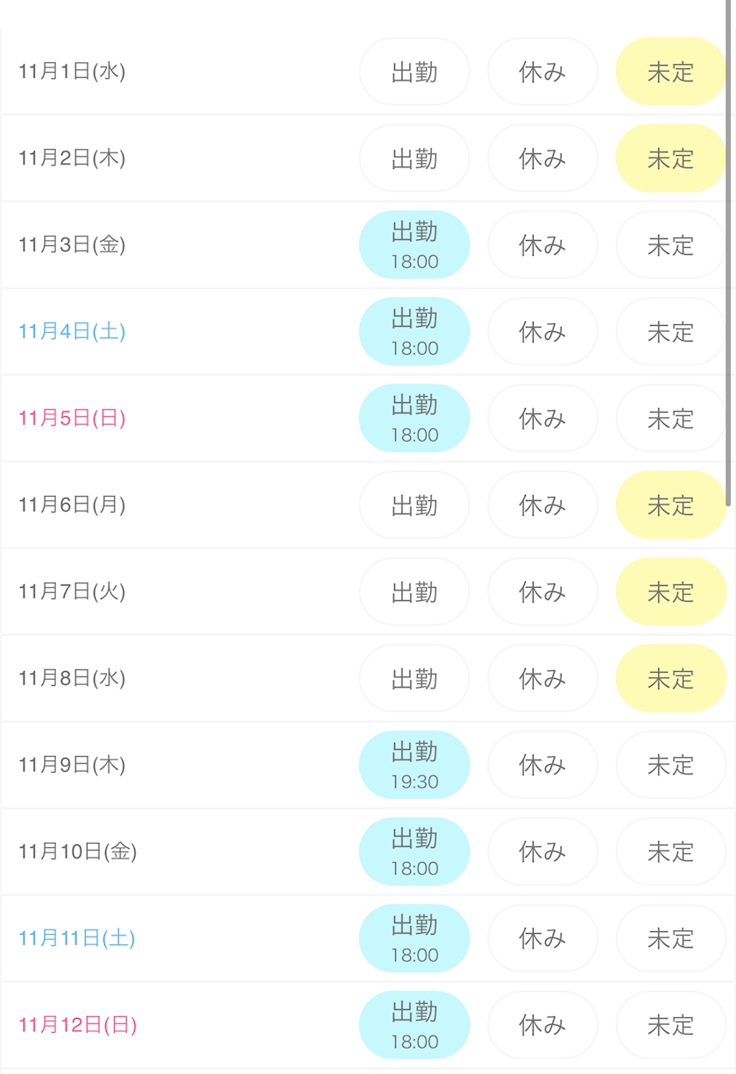Set 11月9日(木) to 休み
This screenshot has width=736, height=1074.
tap(542, 766)
